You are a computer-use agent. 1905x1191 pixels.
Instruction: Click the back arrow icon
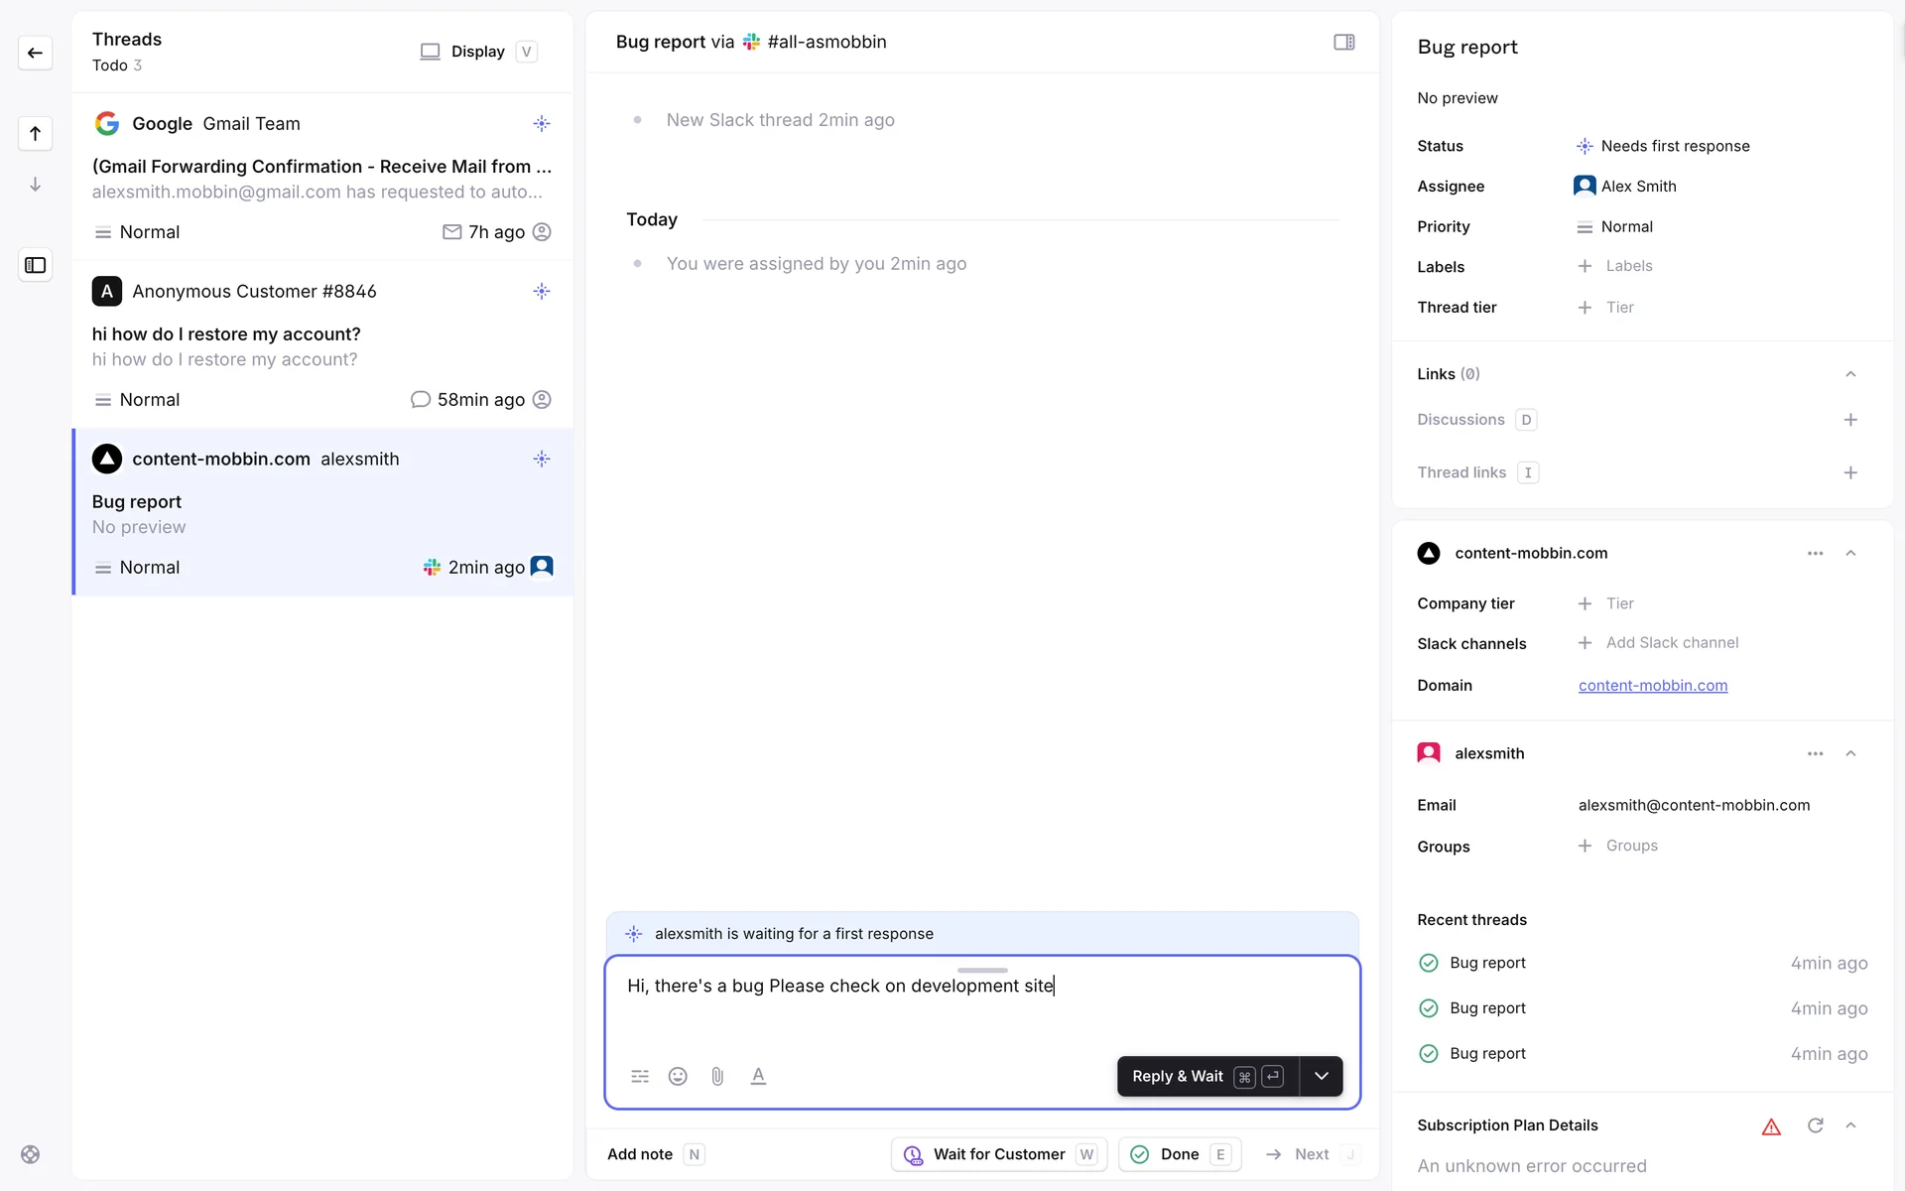[35, 53]
